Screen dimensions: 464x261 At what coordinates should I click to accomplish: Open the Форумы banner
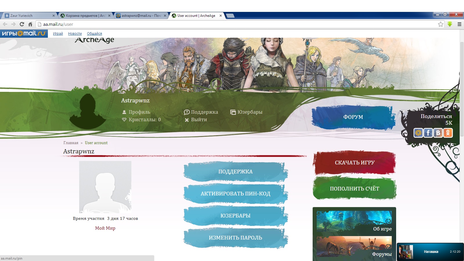tap(354, 247)
